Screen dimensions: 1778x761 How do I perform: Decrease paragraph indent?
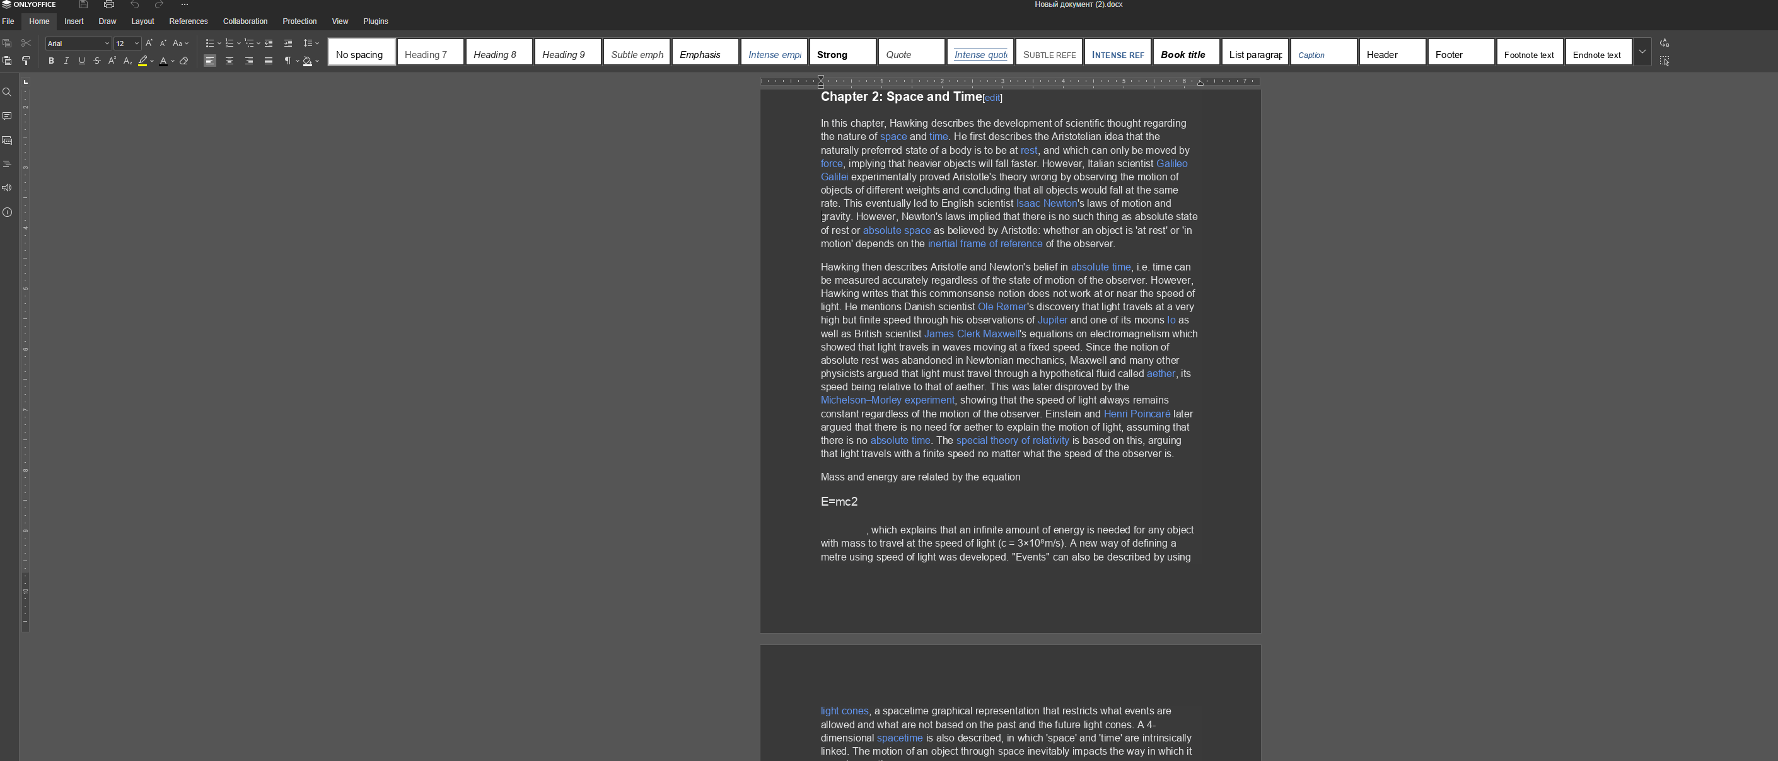pyautogui.click(x=269, y=43)
